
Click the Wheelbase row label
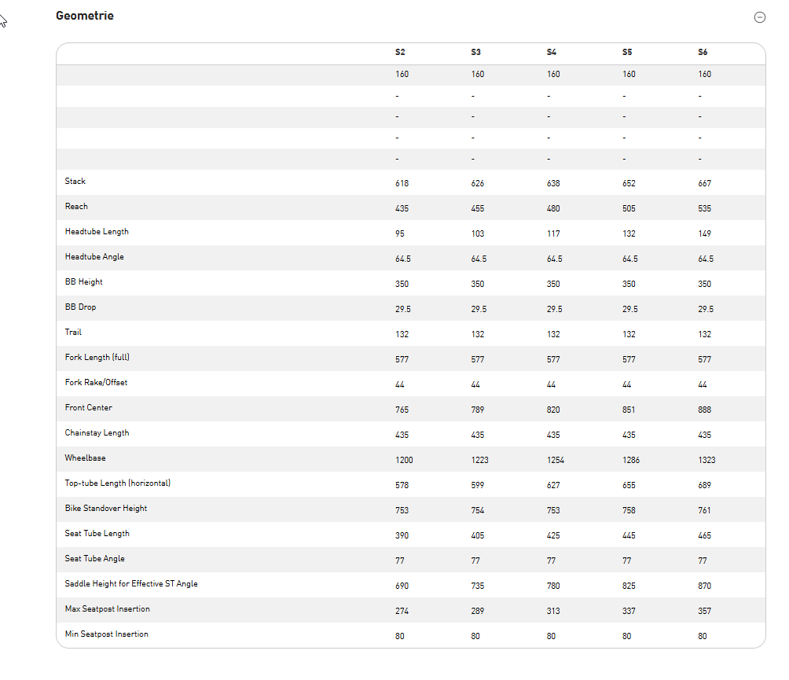coord(85,458)
